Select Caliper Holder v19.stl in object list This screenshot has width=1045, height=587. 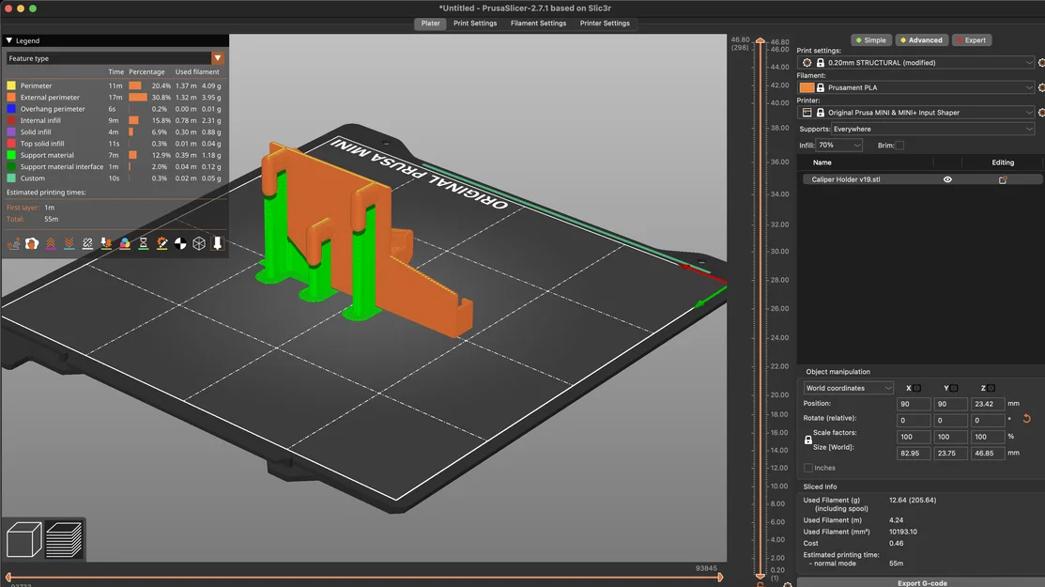(846, 179)
